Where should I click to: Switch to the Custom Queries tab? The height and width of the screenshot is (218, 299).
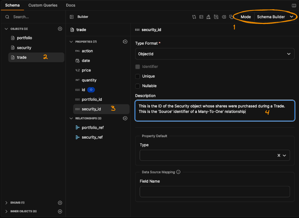tap(43, 5)
